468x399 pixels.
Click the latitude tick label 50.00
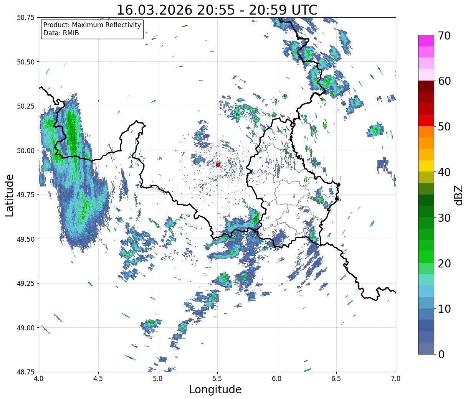pyautogui.click(x=26, y=150)
